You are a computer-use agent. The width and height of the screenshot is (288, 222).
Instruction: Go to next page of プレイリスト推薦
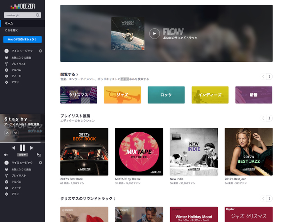pos(269,118)
